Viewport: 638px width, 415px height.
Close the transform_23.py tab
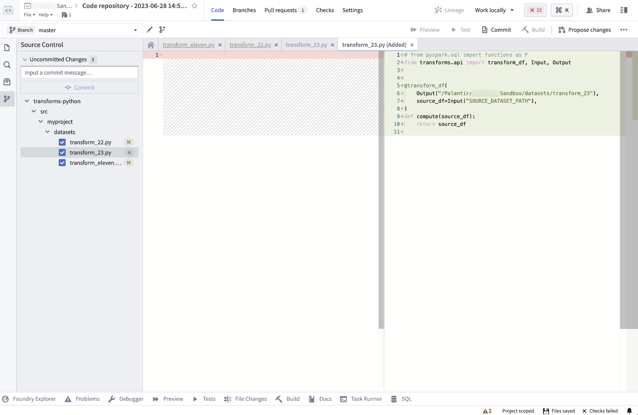tap(333, 45)
